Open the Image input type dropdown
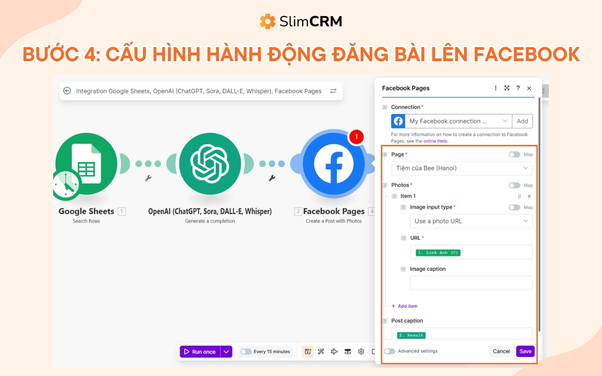 point(471,221)
